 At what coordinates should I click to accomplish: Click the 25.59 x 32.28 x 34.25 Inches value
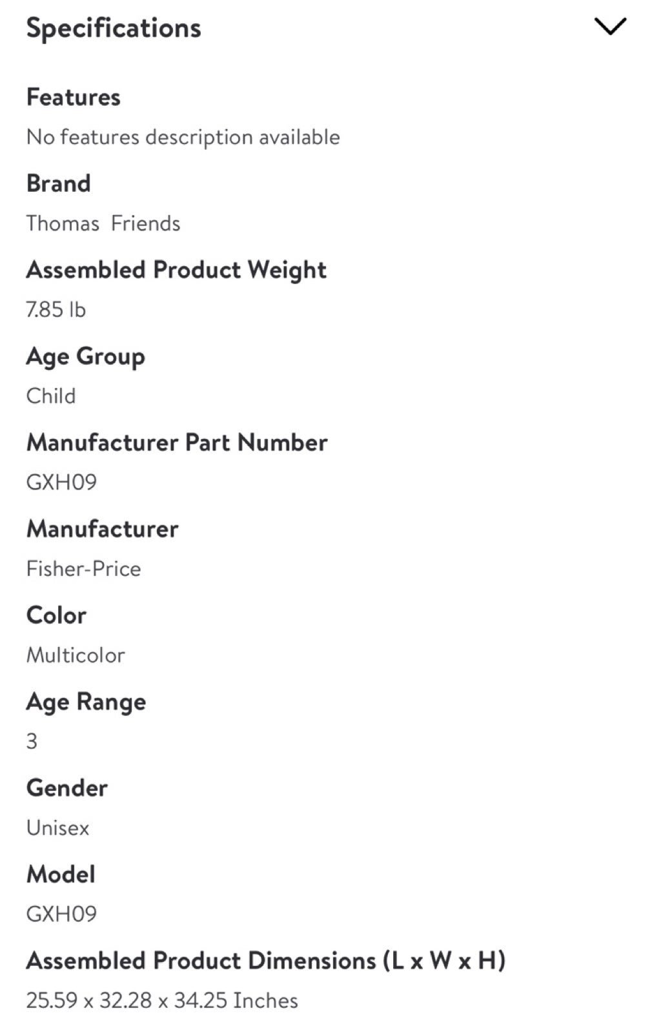tap(162, 1001)
